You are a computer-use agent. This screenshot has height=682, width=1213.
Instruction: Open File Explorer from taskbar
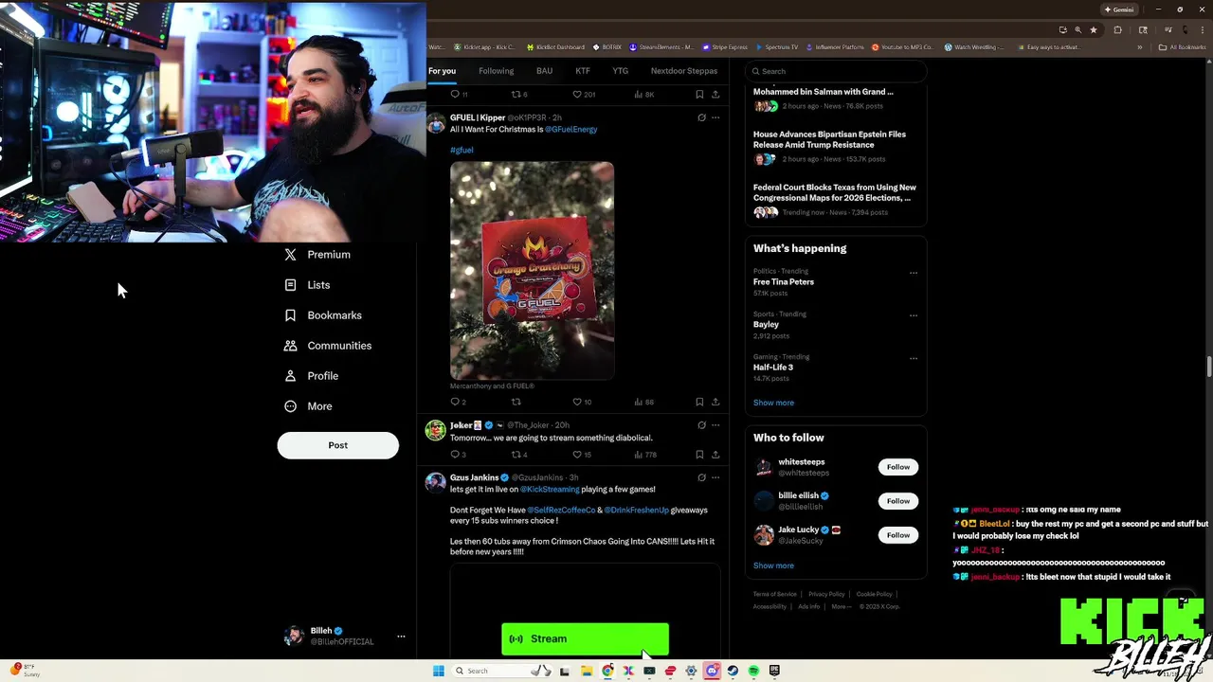point(587,671)
